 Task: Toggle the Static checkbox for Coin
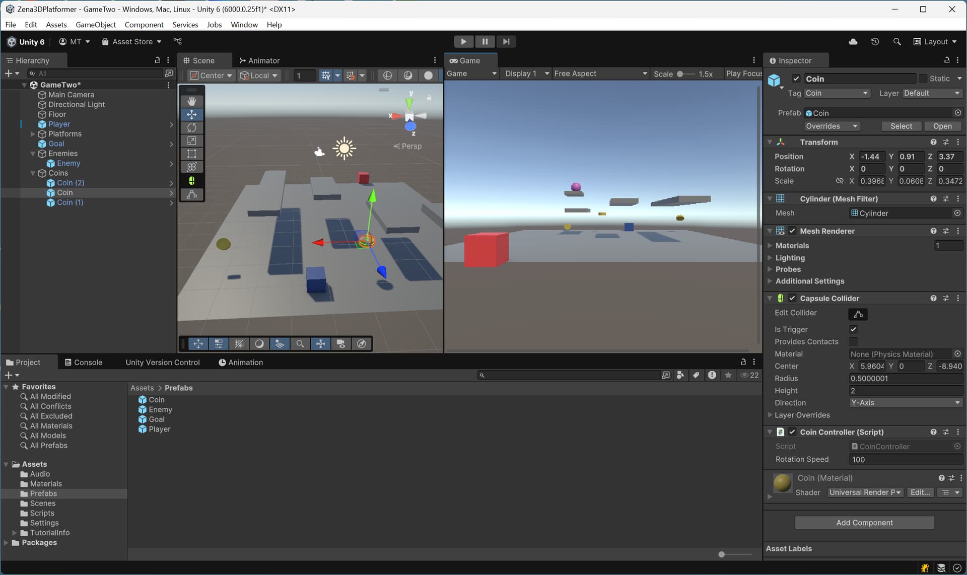pos(923,79)
